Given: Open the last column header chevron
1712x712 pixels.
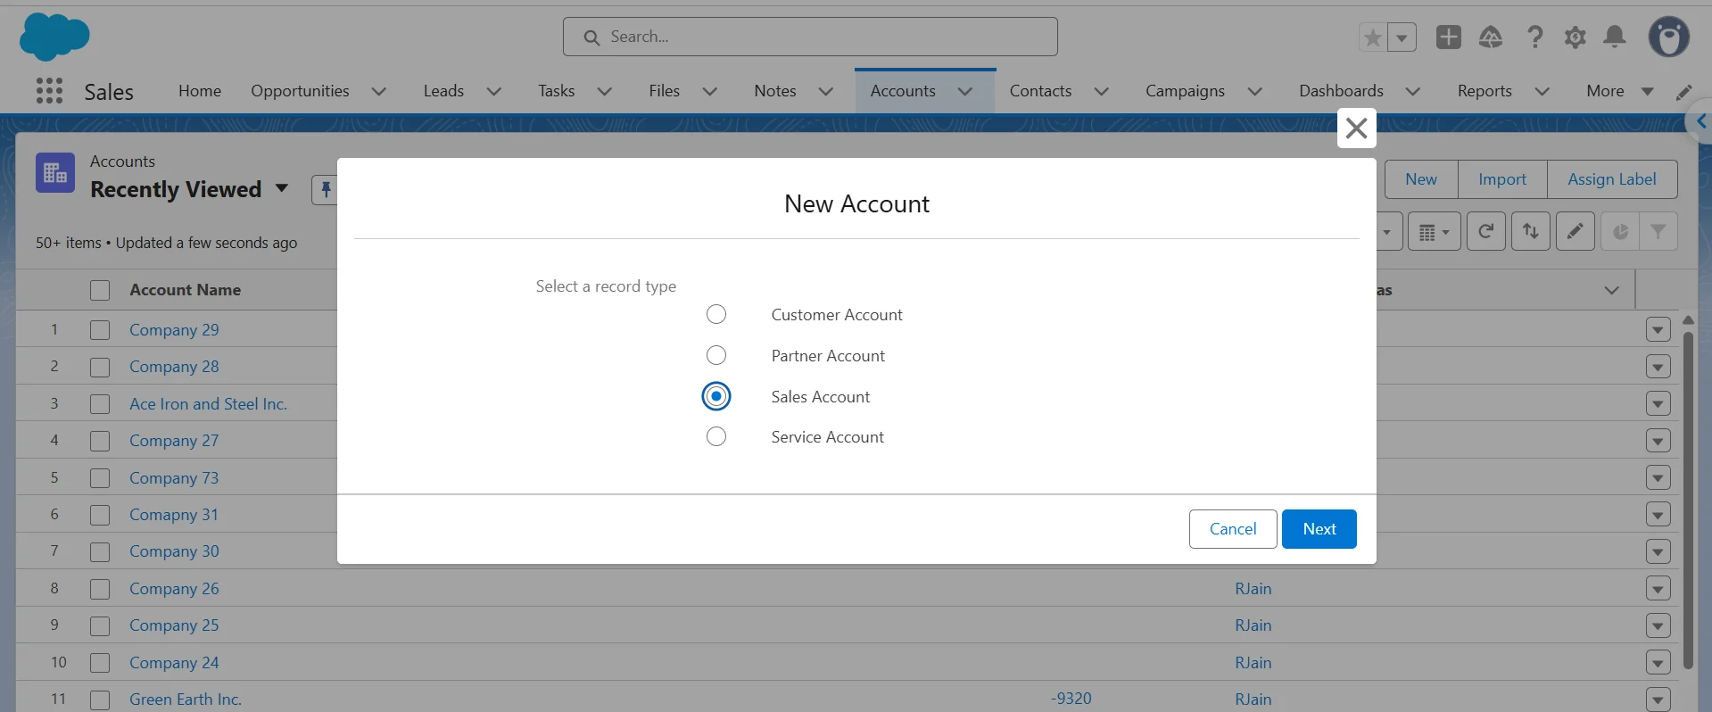Looking at the screenshot, I should tap(1611, 290).
